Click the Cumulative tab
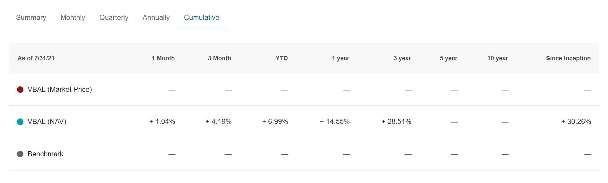The height and width of the screenshot is (183, 608). [201, 18]
